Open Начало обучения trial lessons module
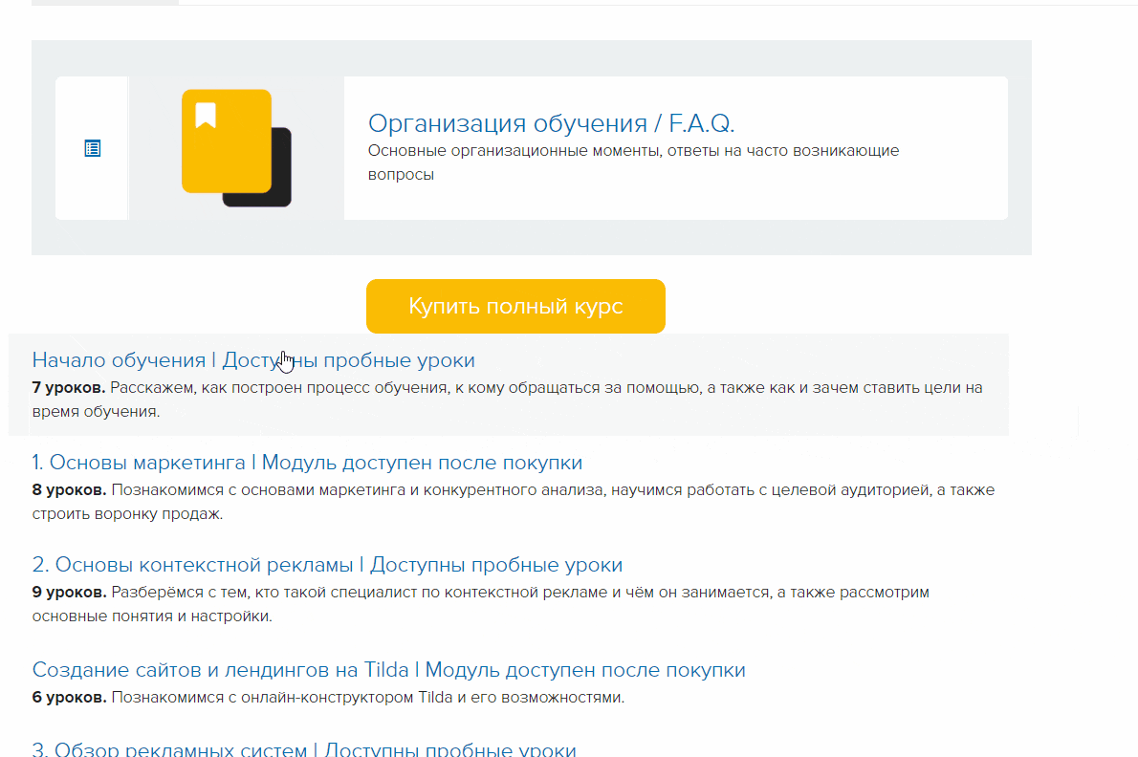1138x757 pixels. [253, 360]
